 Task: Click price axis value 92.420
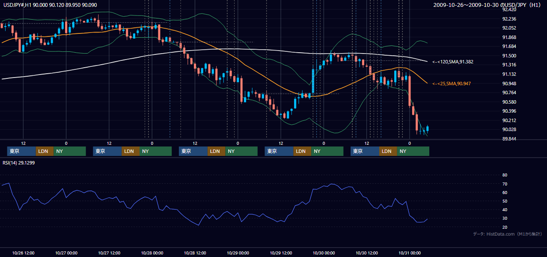click(509, 9)
